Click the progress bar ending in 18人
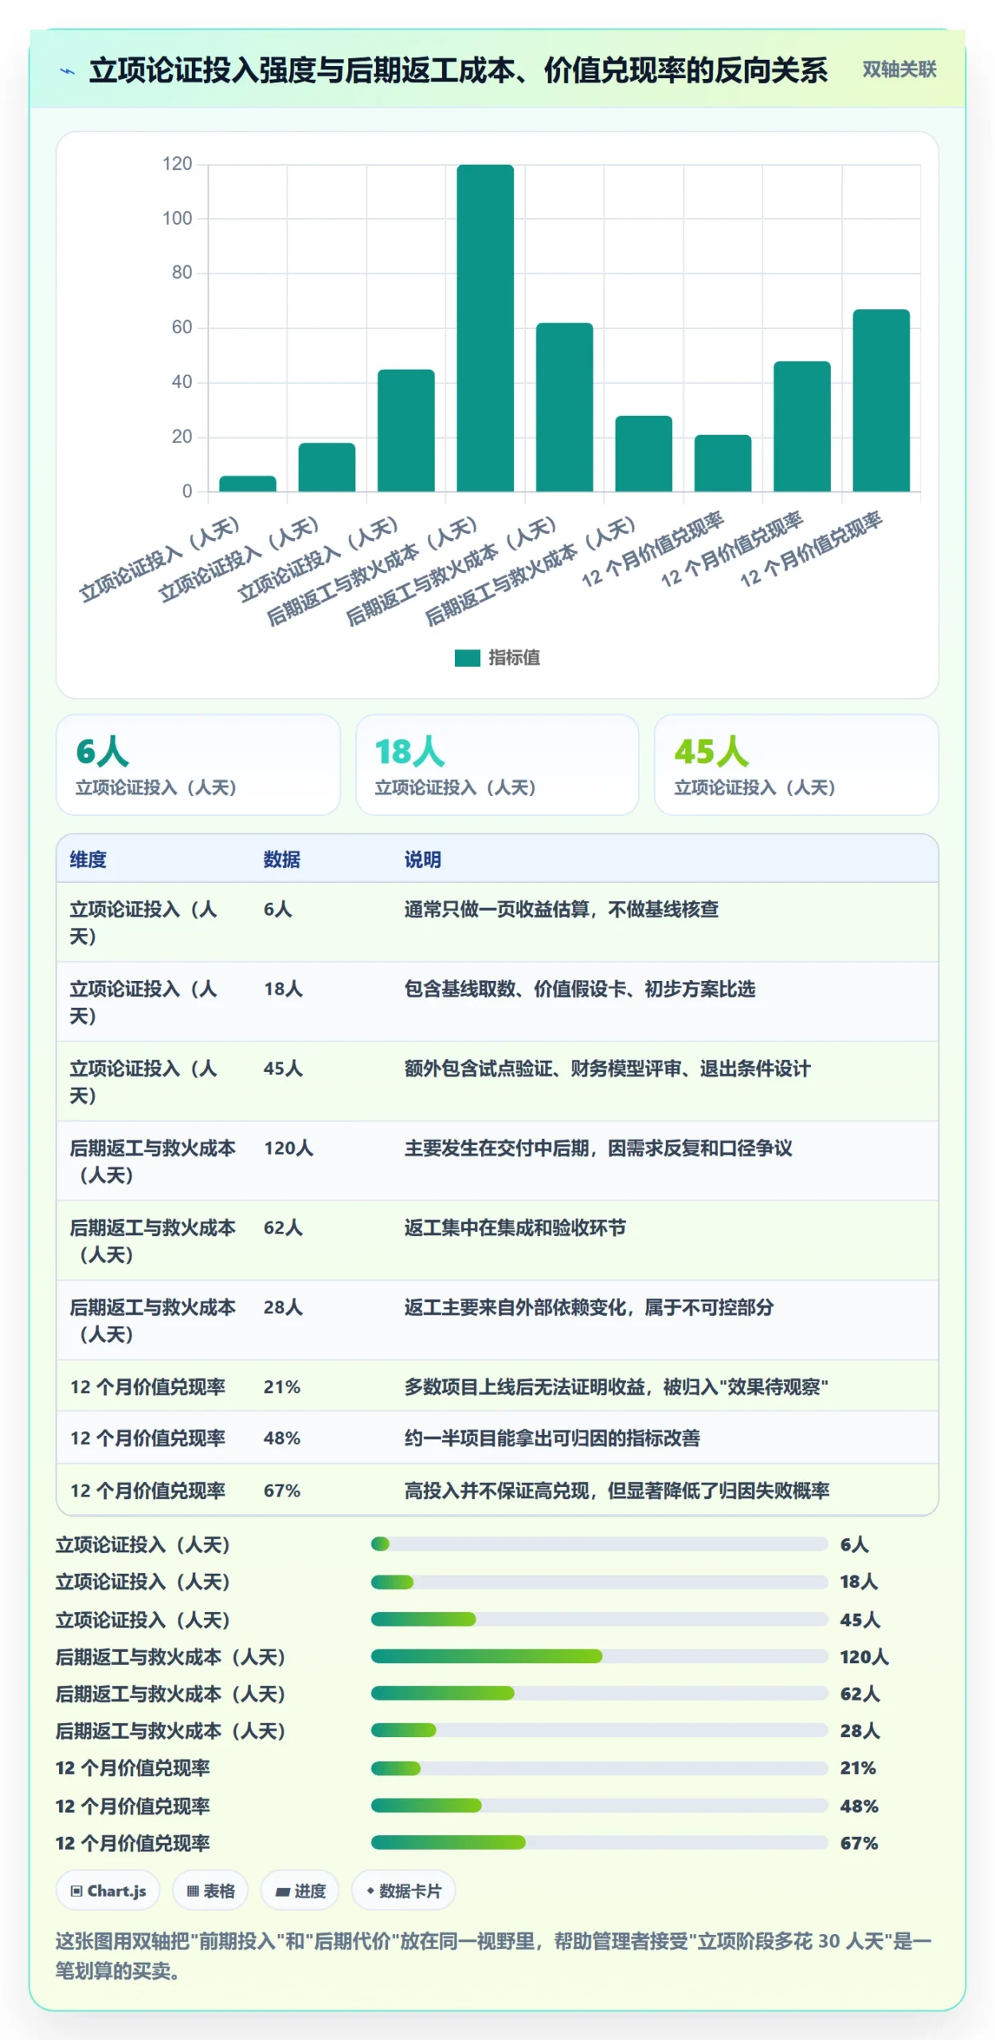The width and height of the screenshot is (995, 2040). [599, 1582]
